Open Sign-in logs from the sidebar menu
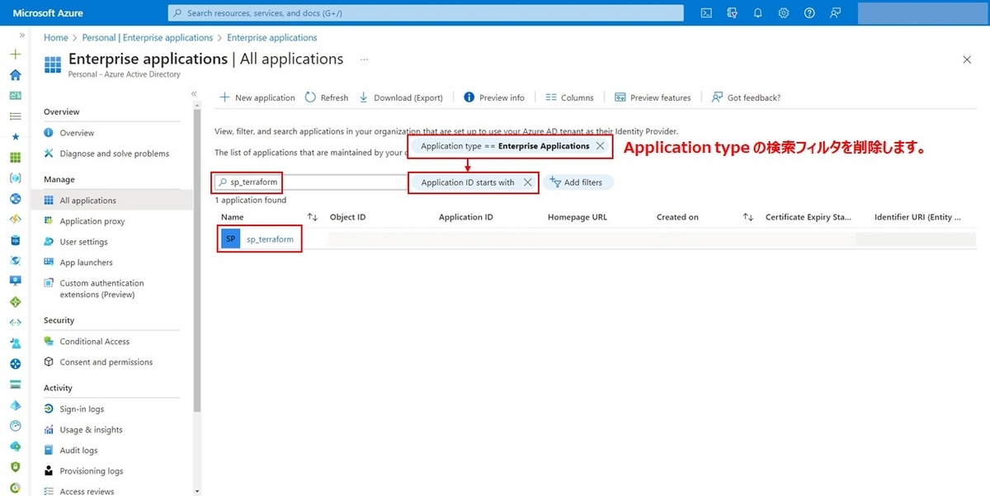This screenshot has width=990, height=496. [x=81, y=409]
